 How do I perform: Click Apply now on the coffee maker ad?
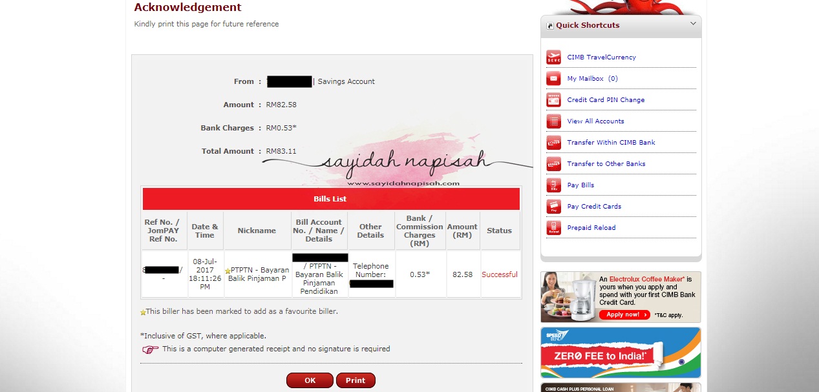point(624,315)
